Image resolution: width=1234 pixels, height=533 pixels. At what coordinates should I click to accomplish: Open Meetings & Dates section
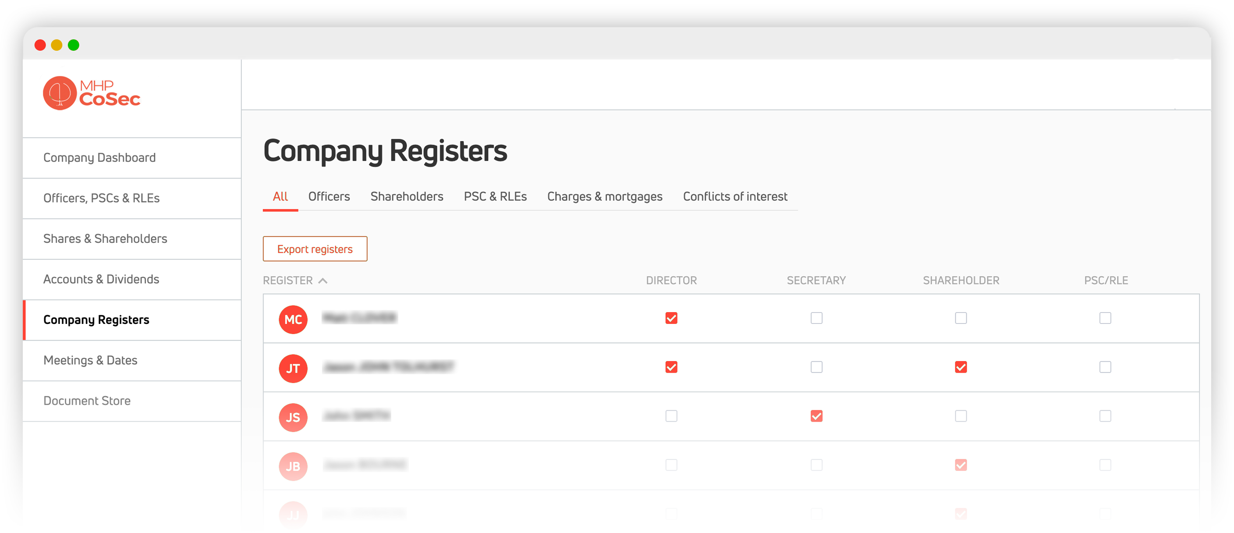coord(132,360)
